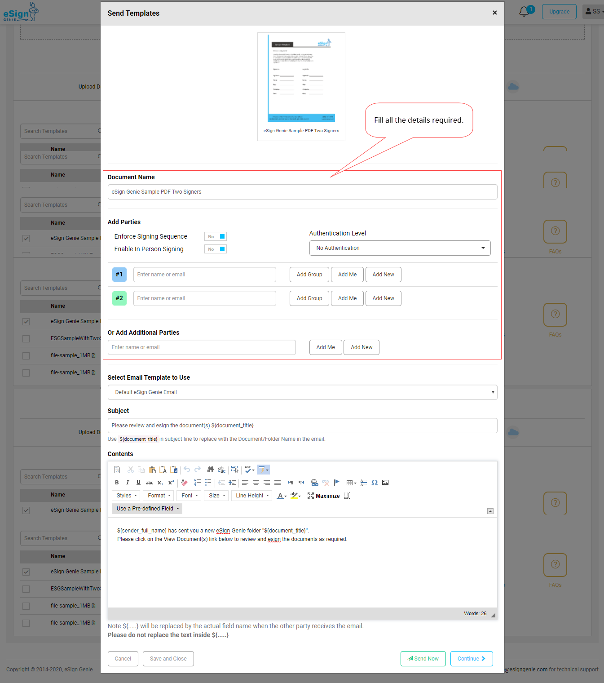Open Use a Pre-defined Field dropdown
This screenshot has height=683, width=604.
tap(147, 509)
